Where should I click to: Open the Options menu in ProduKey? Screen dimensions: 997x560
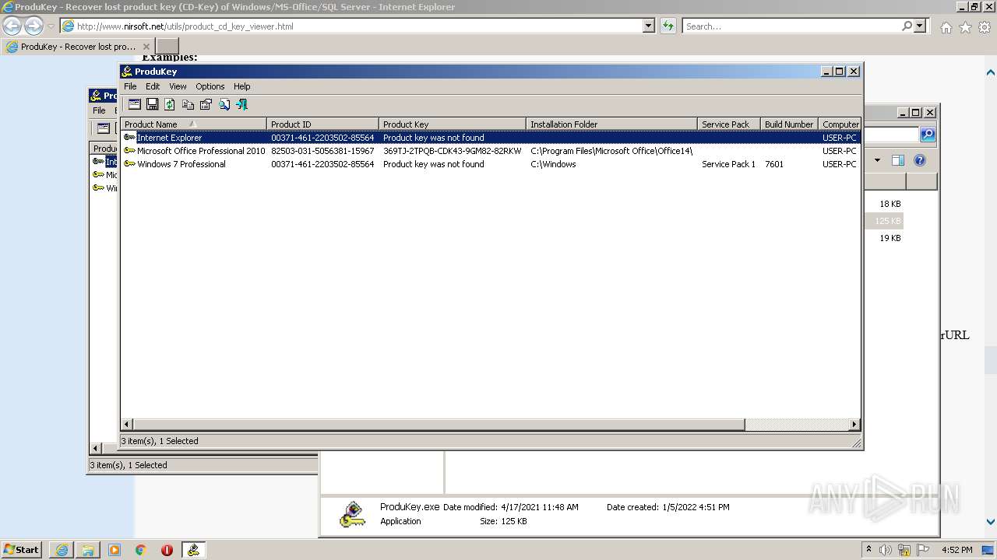click(210, 86)
